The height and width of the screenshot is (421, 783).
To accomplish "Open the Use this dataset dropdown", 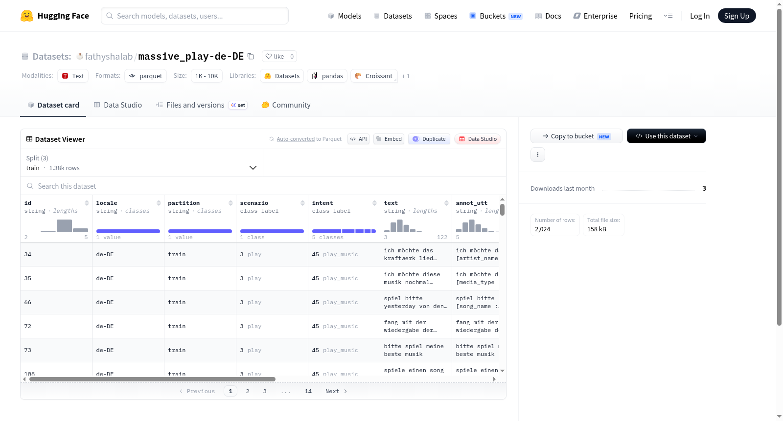I will (666, 136).
